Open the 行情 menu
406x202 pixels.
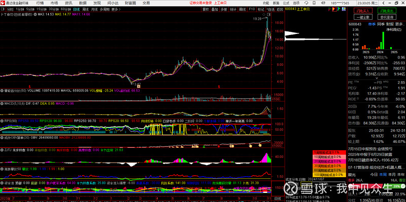point(40,3)
